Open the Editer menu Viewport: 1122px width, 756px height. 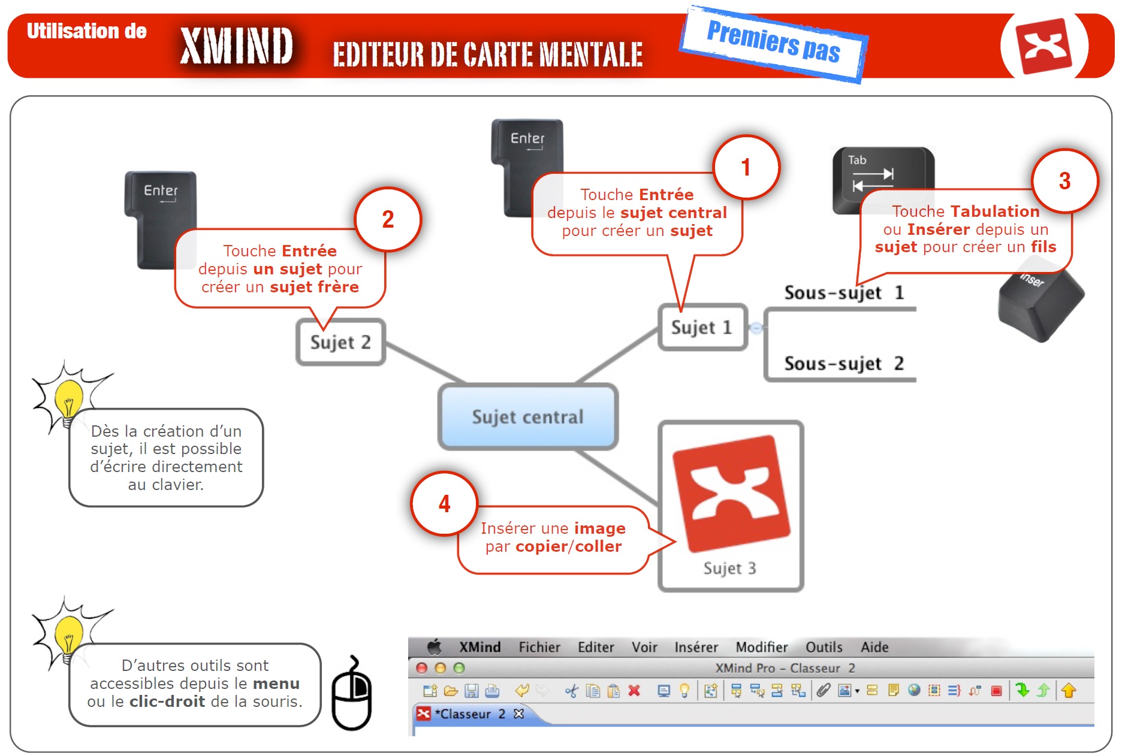point(596,647)
